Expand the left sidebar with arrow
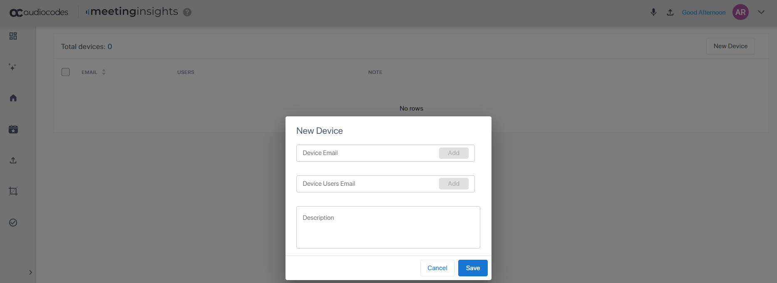 [x=30, y=273]
